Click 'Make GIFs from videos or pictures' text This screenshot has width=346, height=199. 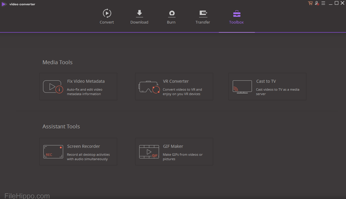pos(183,157)
